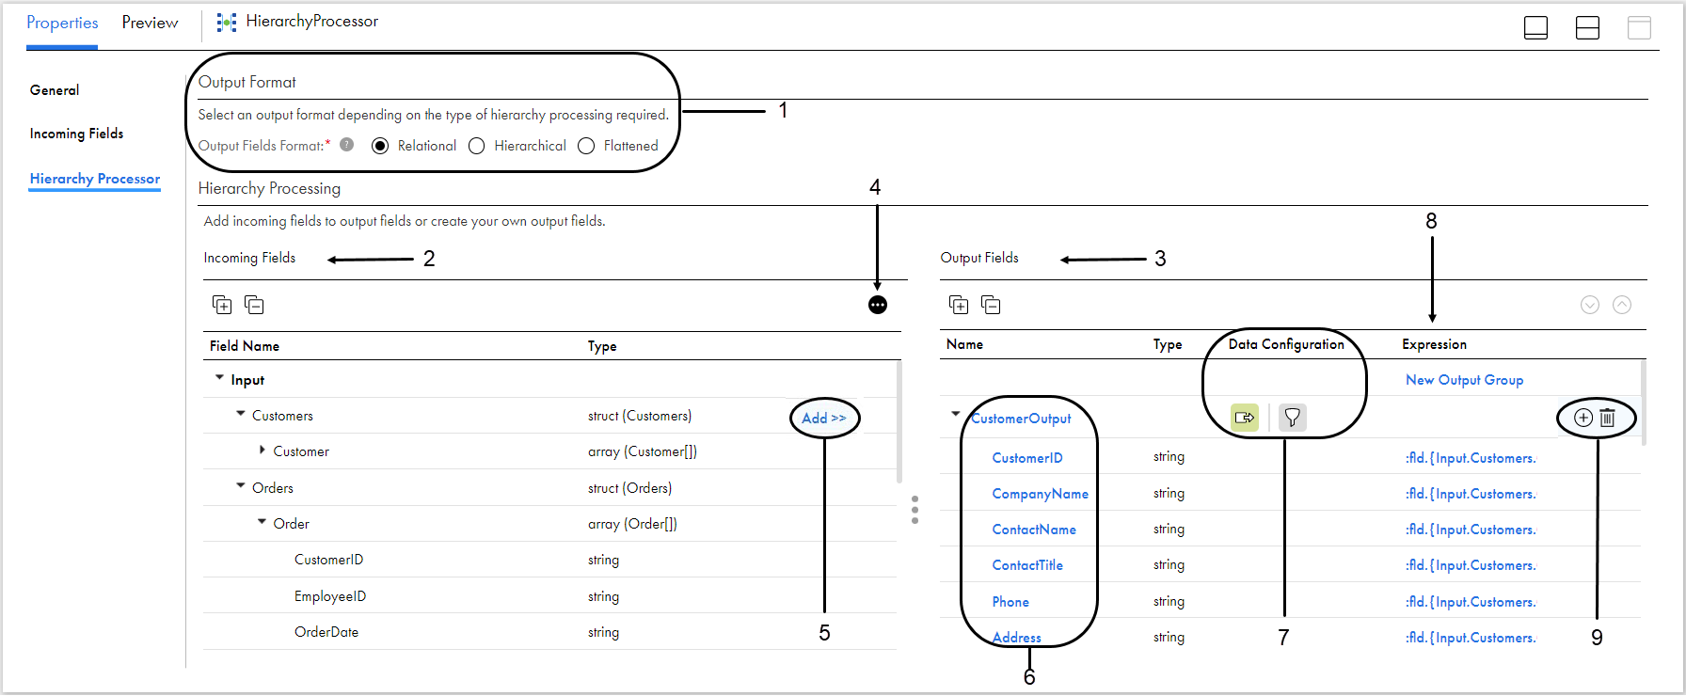Click the incoming fields vertical scrollbar
Image resolution: width=1686 pixels, height=696 pixels.
pos(899,422)
